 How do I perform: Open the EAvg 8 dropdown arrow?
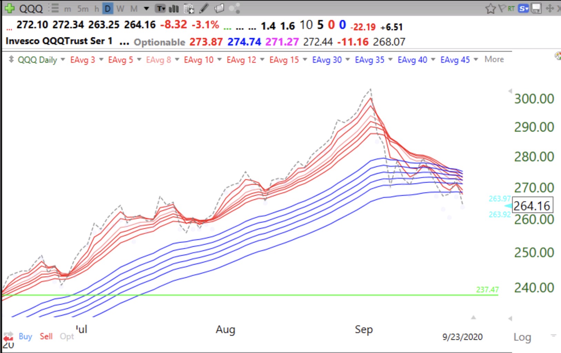pos(177,59)
